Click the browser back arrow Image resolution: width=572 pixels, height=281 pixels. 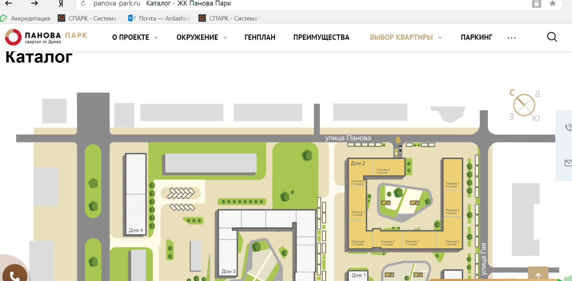[x=9, y=3]
